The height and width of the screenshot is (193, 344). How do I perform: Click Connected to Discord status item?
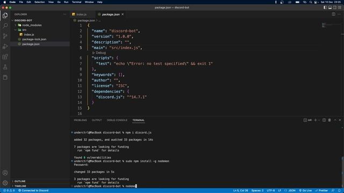point(33,191)
